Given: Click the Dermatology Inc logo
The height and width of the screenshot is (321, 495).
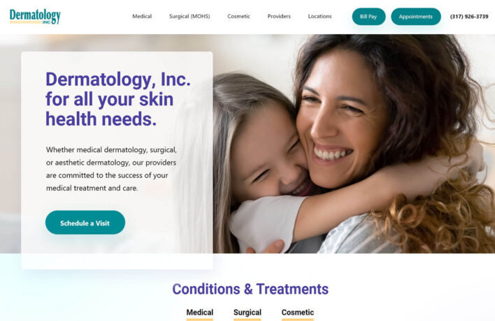Looking at the screenshot, I should (x=35, y=16).
